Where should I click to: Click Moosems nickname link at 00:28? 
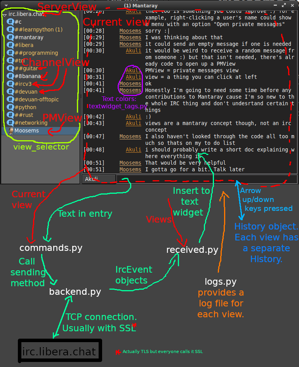pos(130,31)
